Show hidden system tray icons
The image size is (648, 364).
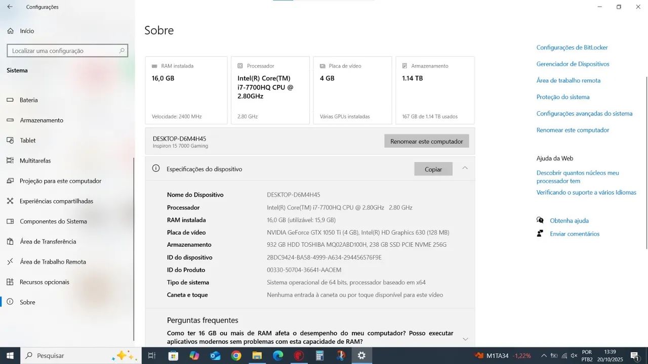(x=544, y=355)
